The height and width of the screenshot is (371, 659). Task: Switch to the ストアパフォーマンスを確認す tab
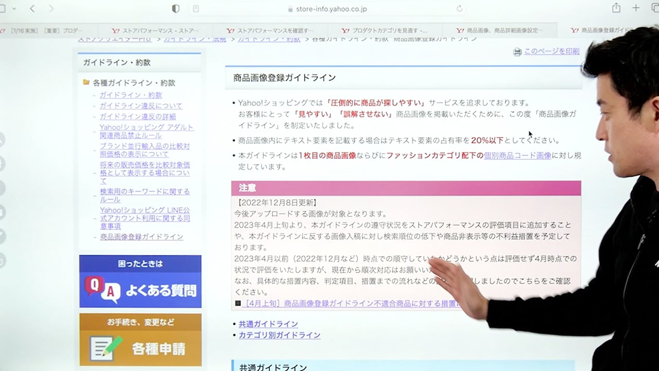[x=270, y=30]
